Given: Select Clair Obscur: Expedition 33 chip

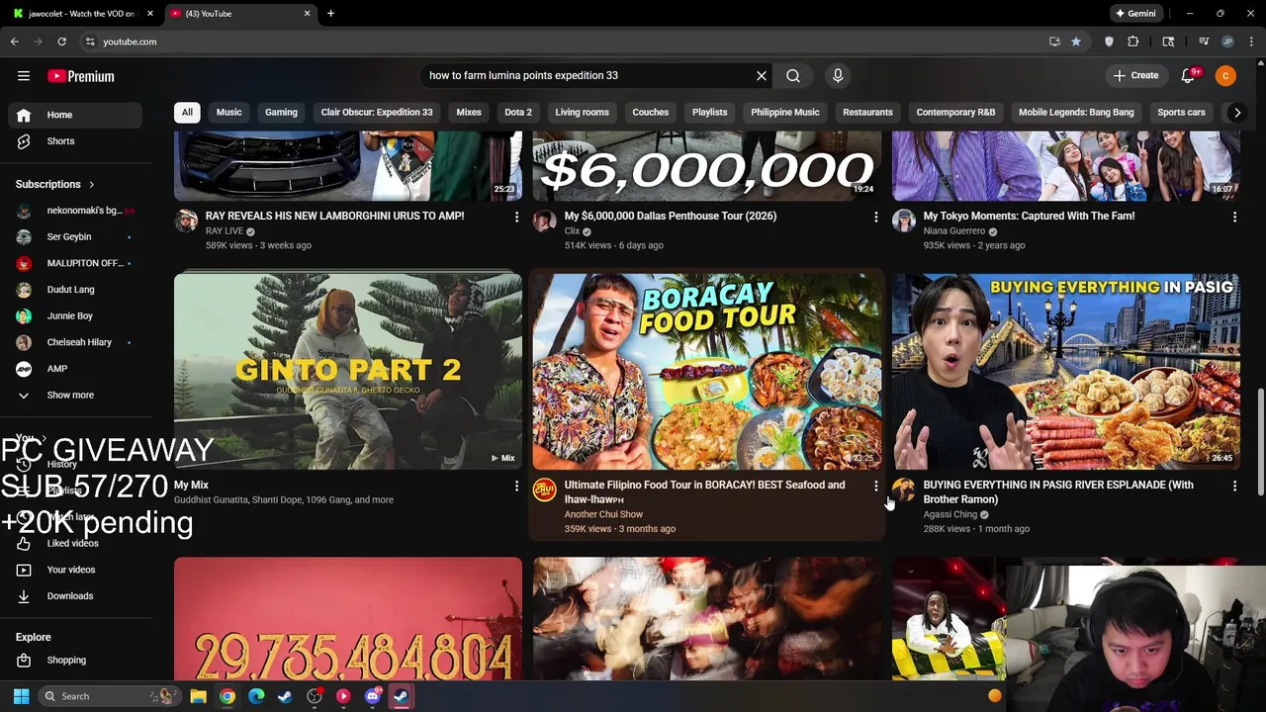Looking at the screenshot, I should 377,113.
